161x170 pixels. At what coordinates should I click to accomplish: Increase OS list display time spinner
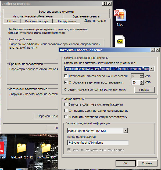pyautogui.click(x=142, y=75)
